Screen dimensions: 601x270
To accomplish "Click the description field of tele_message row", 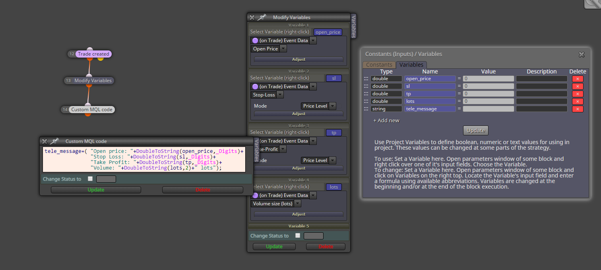I will click(542, 109).
